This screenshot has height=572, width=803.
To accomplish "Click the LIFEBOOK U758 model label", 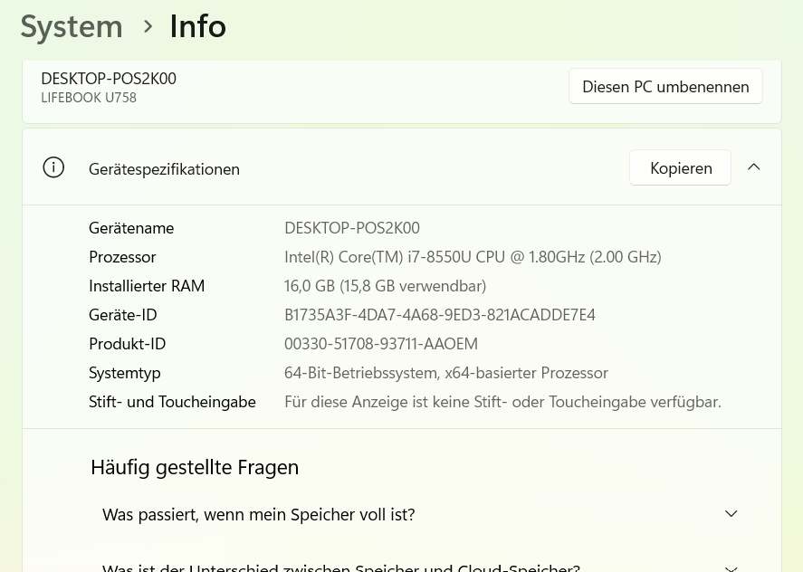I will (x=89, y=98).
